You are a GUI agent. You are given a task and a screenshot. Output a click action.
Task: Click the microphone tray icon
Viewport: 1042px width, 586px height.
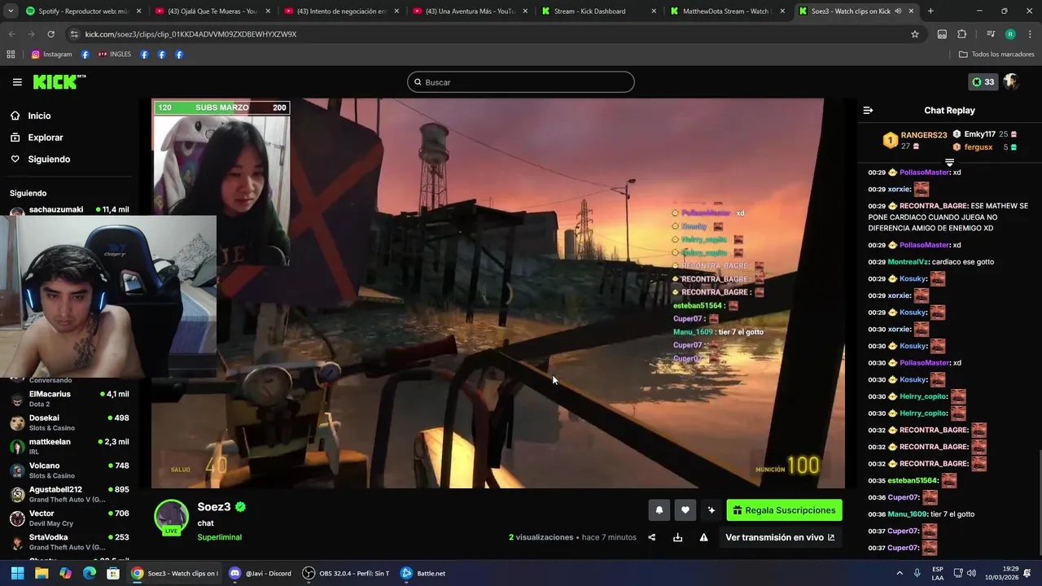point(917,573)
